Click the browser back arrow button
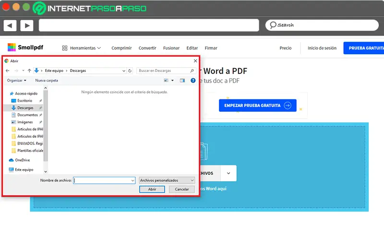This screenshot has height=240, width=384. pos(10,25)
